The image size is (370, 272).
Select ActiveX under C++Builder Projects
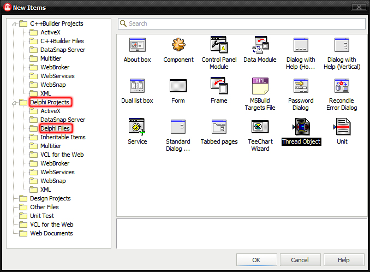click(50, 32)
